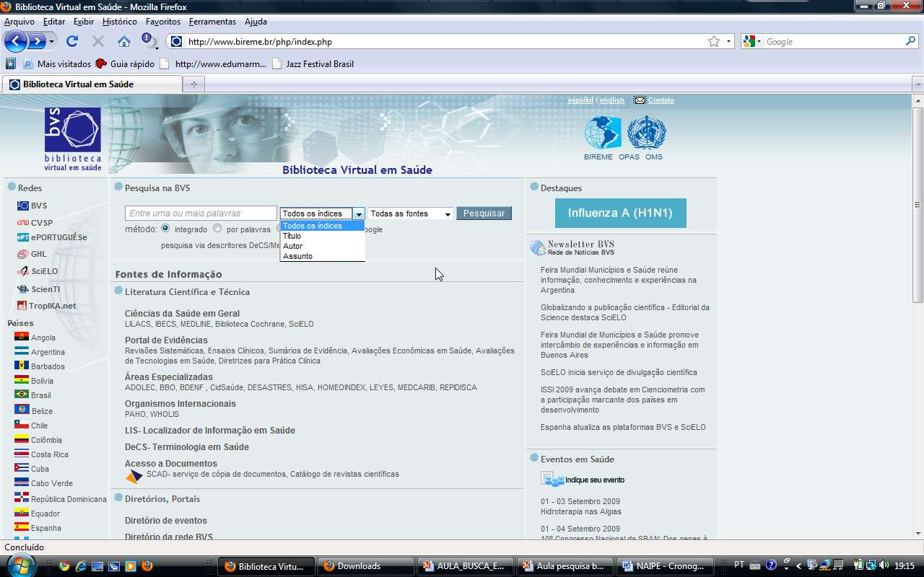The image size is (924, 577).
Task: Go to the Firefox home page icon
Action: 124,41
